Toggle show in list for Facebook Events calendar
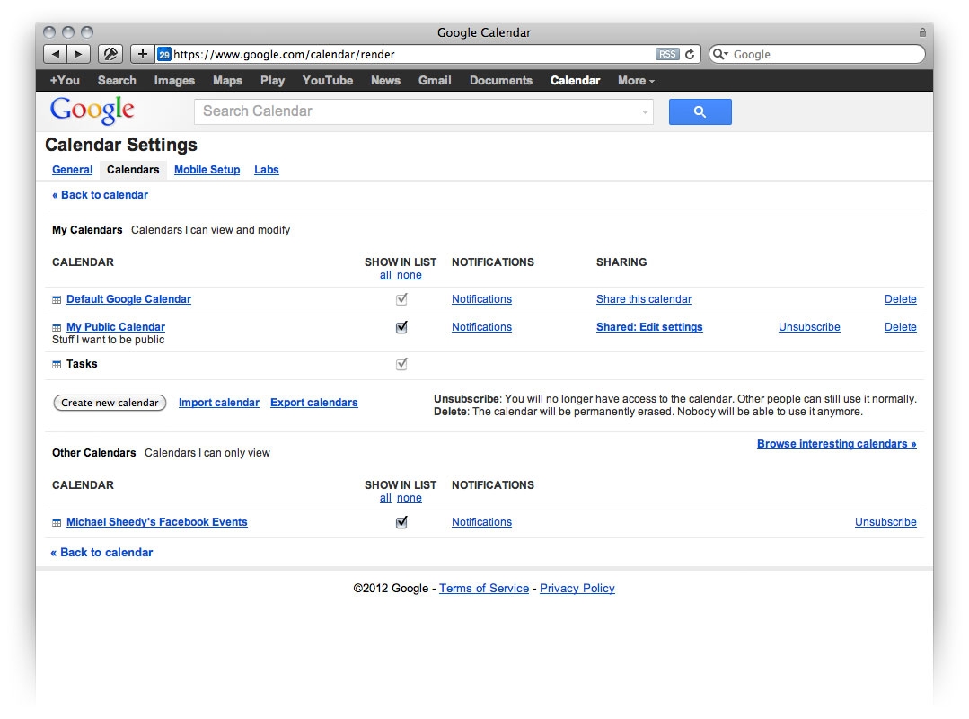969x719 pixels. (x=401, y=522)
